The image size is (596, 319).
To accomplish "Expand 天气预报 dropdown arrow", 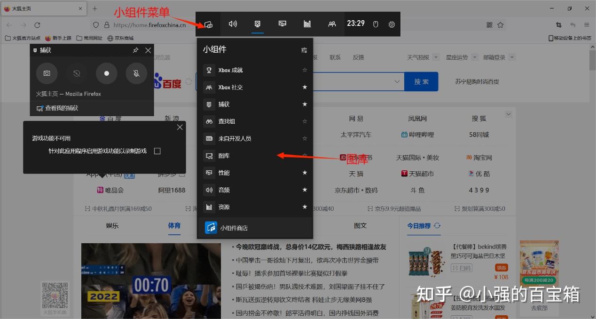I will 436,57.
